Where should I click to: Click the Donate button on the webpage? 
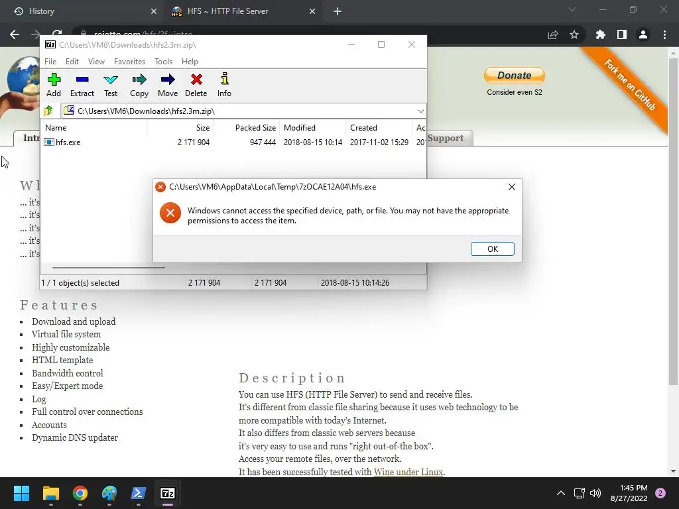[514, 76]
